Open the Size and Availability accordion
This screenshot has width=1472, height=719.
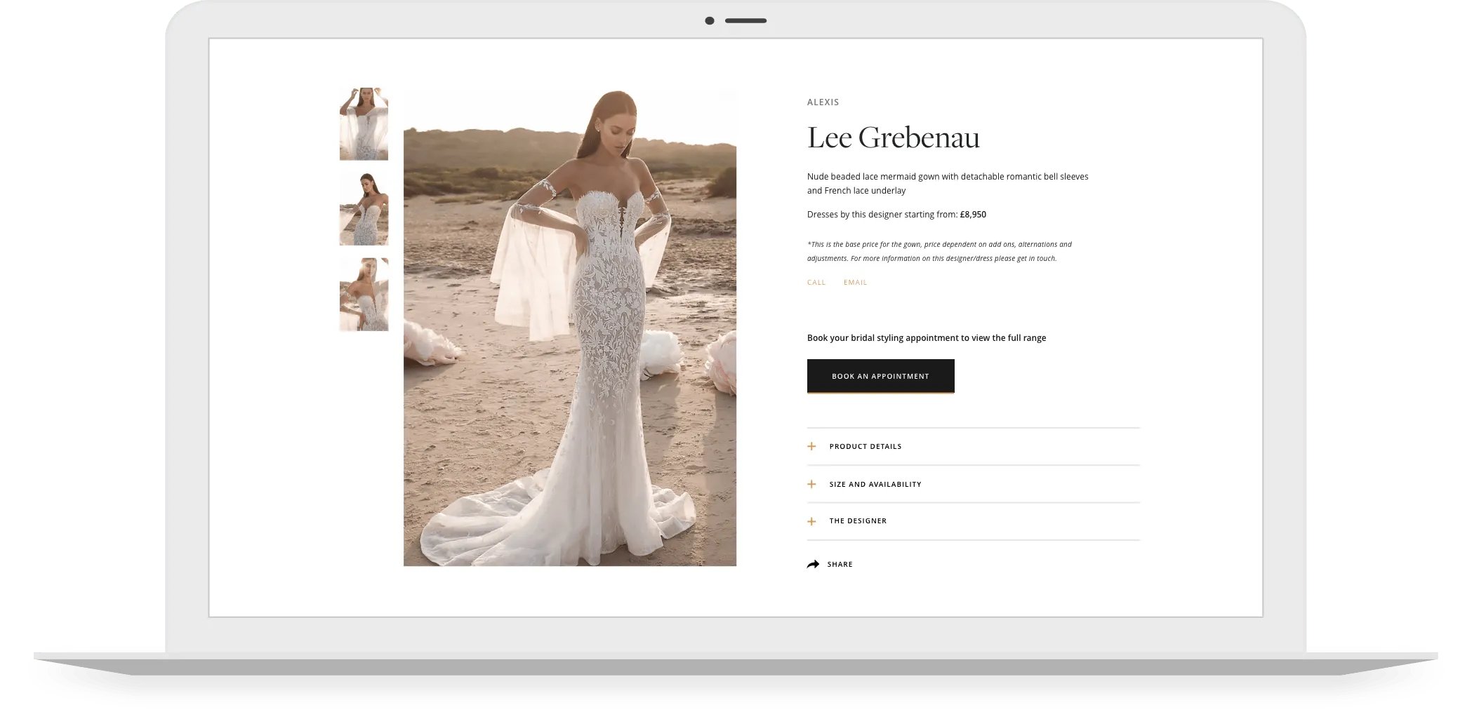coord(973,484)
